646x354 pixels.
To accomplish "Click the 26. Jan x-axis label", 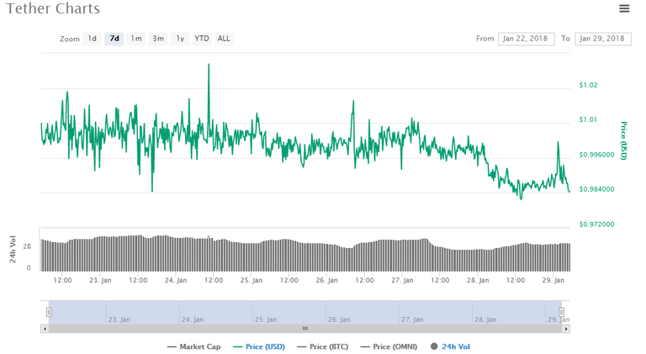I will click(326, 280).
